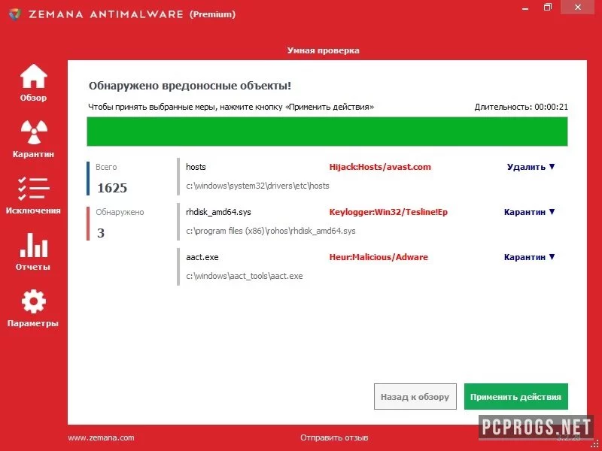Click the Применить действия button

click(x=515, y=397)
